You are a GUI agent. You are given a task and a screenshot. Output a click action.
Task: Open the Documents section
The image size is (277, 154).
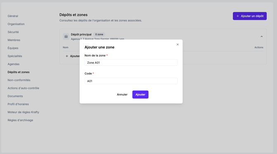[15, 96]
